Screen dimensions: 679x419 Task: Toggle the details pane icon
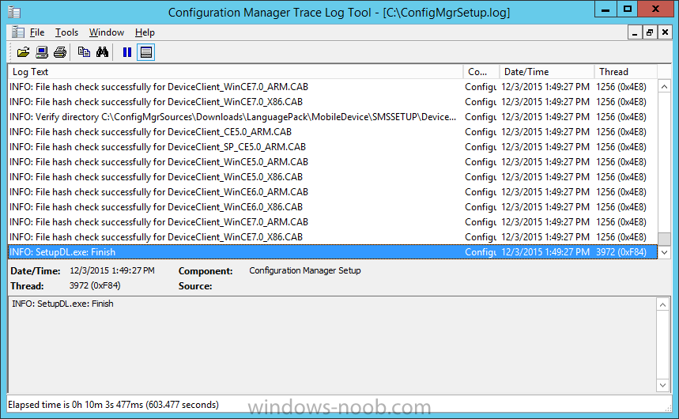point(146,52)
